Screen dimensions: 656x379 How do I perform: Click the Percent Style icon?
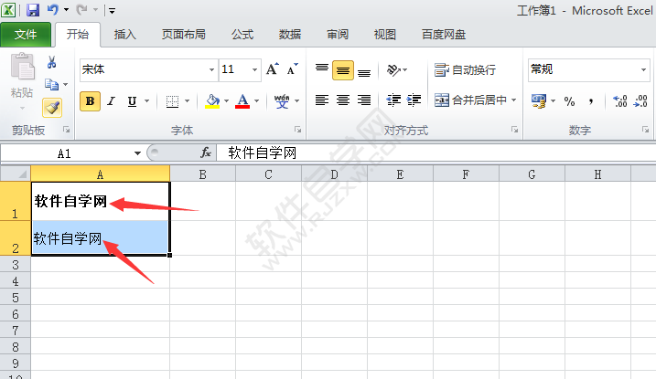coord(569,101)
